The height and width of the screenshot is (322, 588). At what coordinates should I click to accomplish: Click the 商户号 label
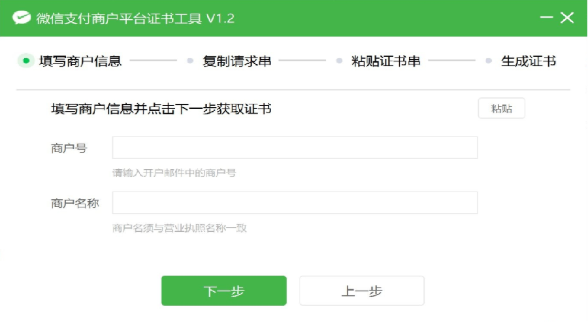coord(69,148)
